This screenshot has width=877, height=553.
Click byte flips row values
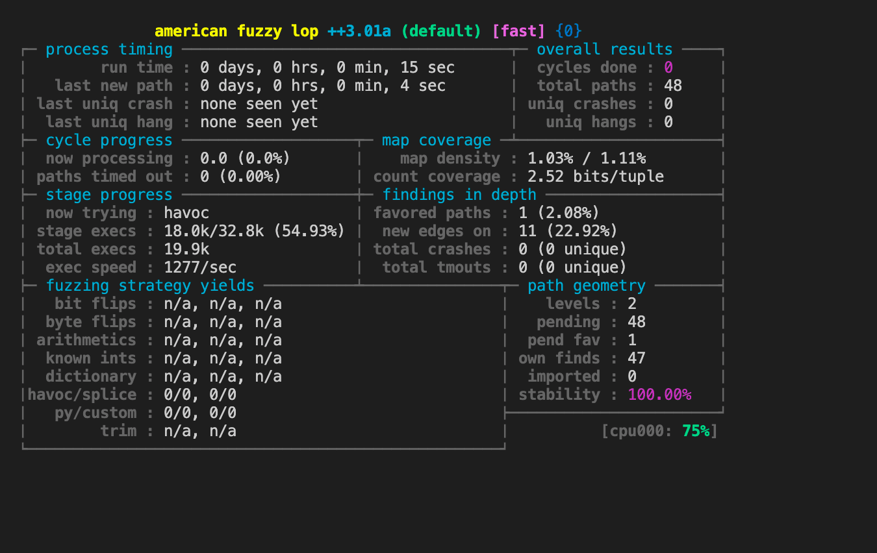(x=223, y=322)
